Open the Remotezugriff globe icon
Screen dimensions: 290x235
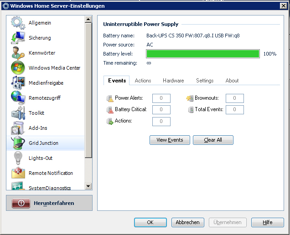(18, 98)
